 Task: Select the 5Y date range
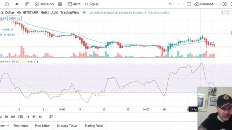coord(34,117)
